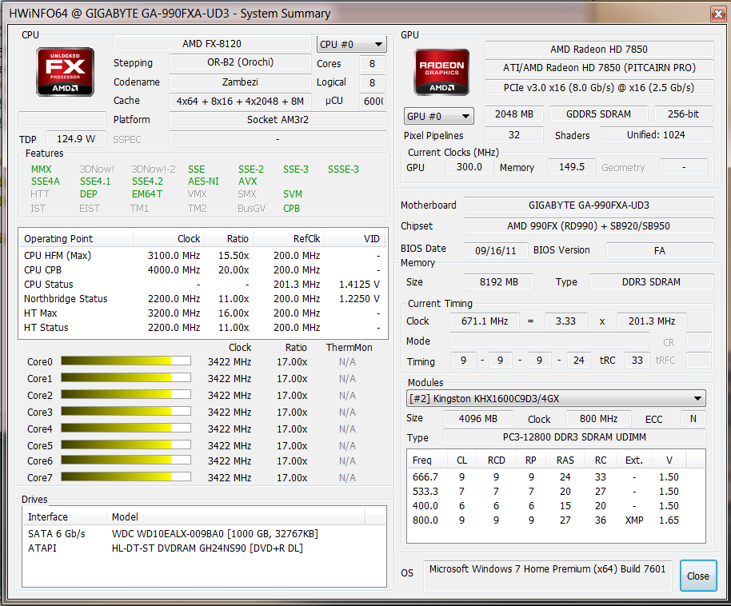Click the BIOS version FA field

point(660,250)
